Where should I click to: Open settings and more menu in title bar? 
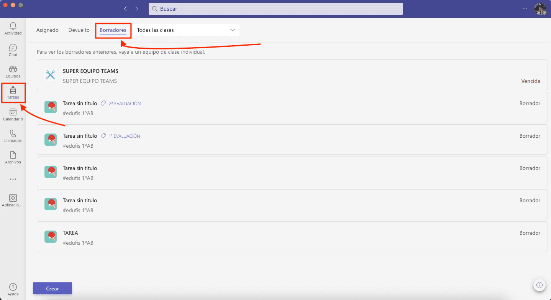(x=525, y=9)
